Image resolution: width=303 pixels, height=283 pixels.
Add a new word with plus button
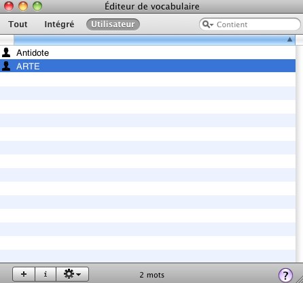[24, 274]
